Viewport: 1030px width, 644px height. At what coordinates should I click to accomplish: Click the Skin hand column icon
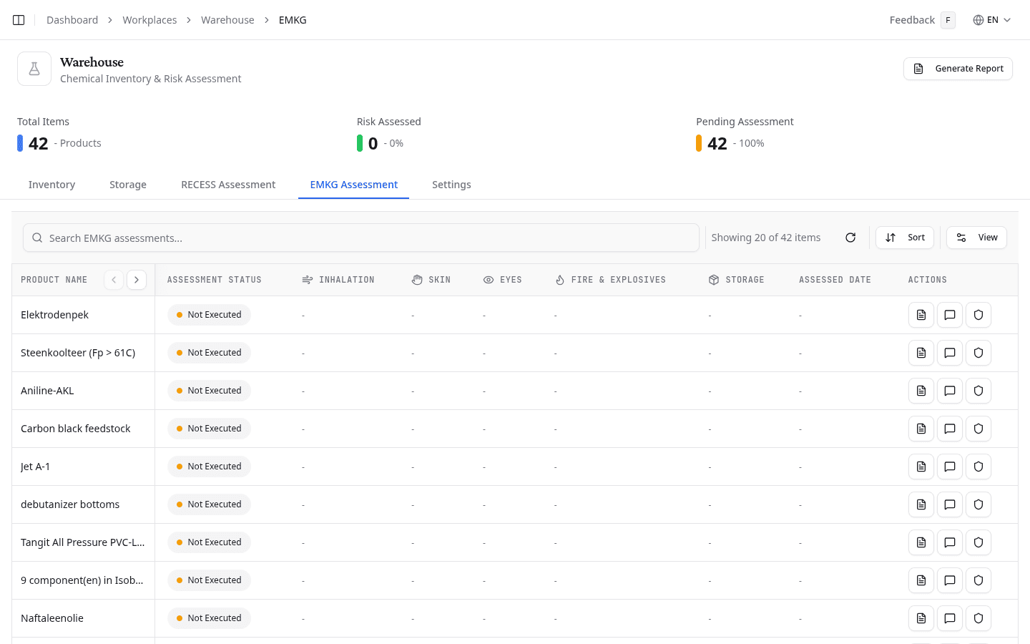(417, 279)
